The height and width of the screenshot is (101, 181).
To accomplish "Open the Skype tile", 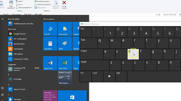I will click(76, 63).
